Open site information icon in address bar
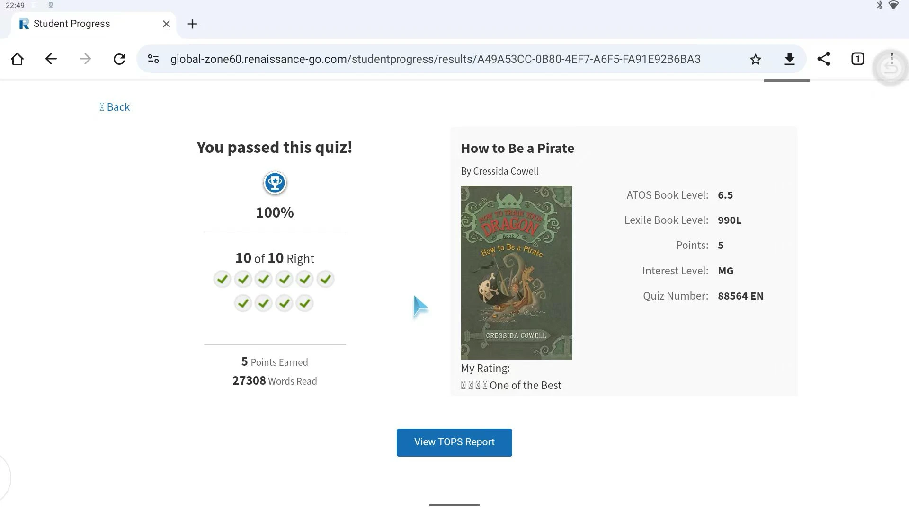This screenshot has width=909, height=511. (x=153, y=59)
